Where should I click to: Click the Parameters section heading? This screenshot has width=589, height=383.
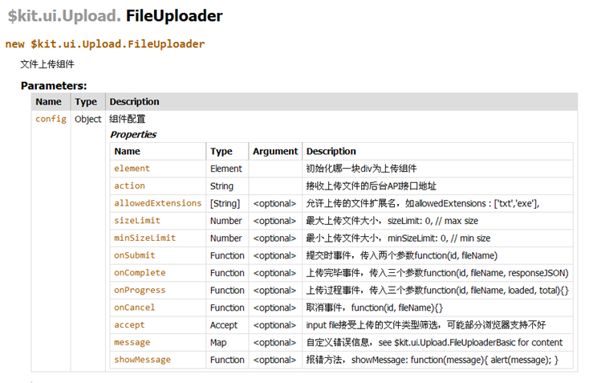tap(54, 85)
